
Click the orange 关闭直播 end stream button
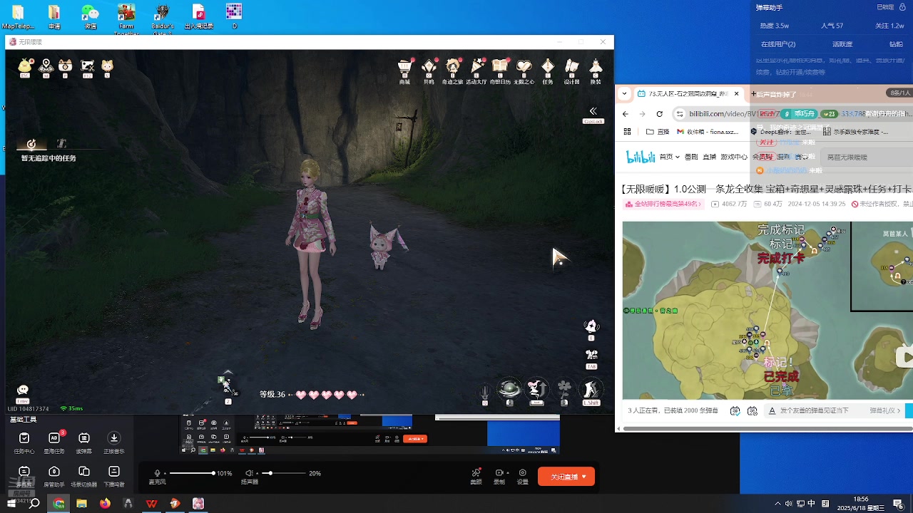[x=566, y=477]
